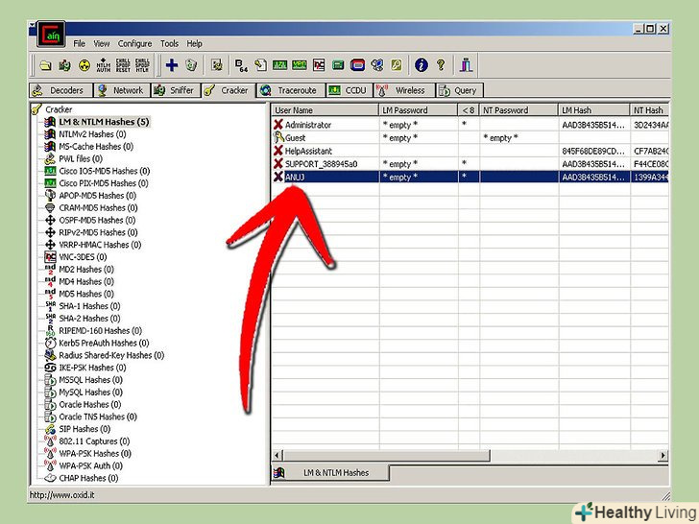Open the Base64 decoder icon
Screen dimensions: 699x524
(x=241, y=65)
